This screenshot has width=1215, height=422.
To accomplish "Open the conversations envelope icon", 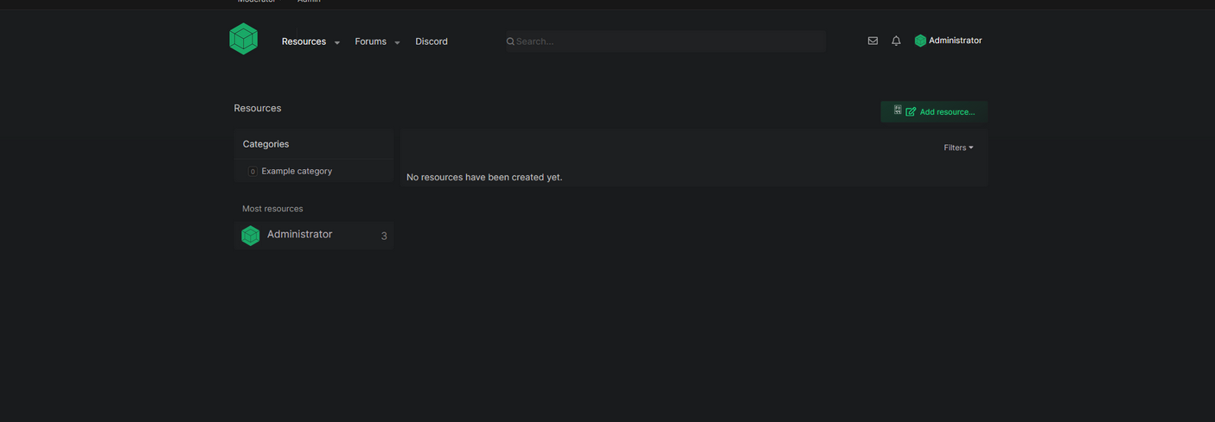I will click(873, 41).
